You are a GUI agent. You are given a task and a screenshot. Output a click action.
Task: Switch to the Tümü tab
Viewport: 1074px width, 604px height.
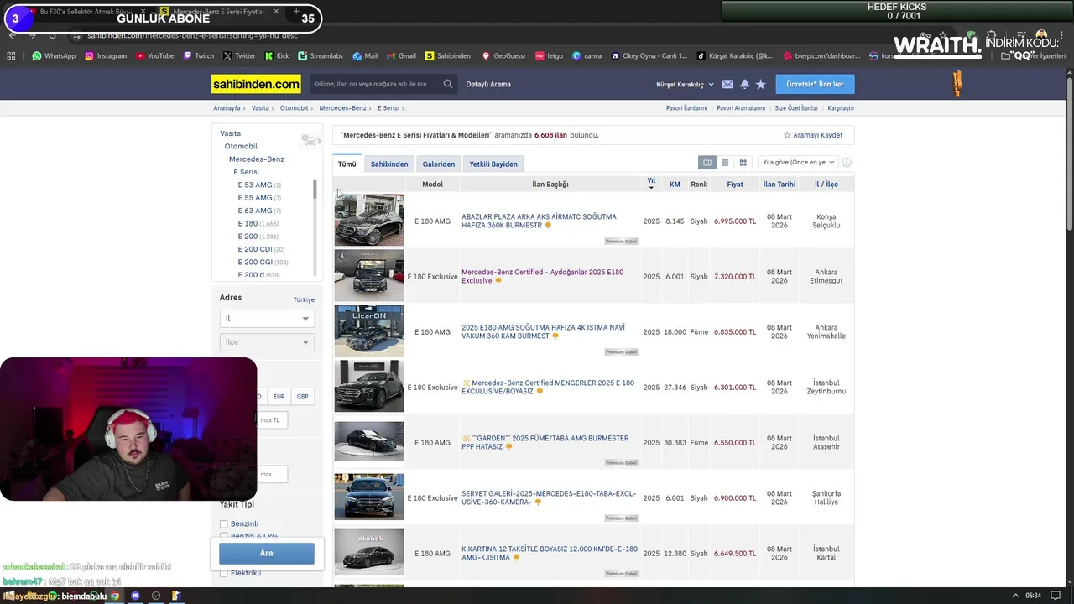pyautogui.click(x=347, y=164)
